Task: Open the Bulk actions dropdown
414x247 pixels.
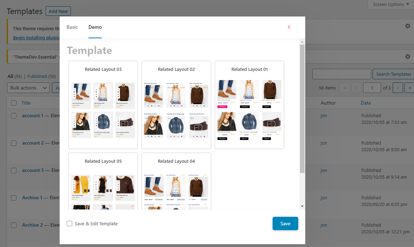Action: click(28, 88)
